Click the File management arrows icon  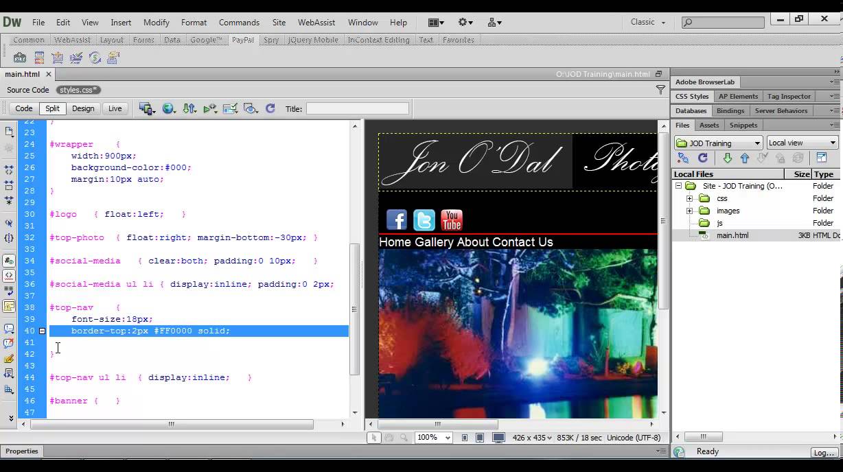(189, 108)
